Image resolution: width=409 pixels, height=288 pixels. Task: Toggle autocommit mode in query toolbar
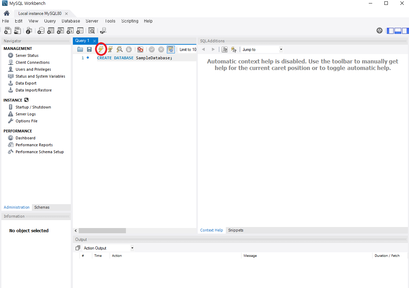coord(171,49)
